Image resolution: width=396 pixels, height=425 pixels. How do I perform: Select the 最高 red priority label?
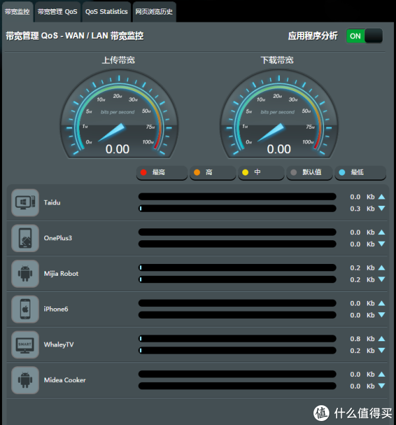coord(161,173)
